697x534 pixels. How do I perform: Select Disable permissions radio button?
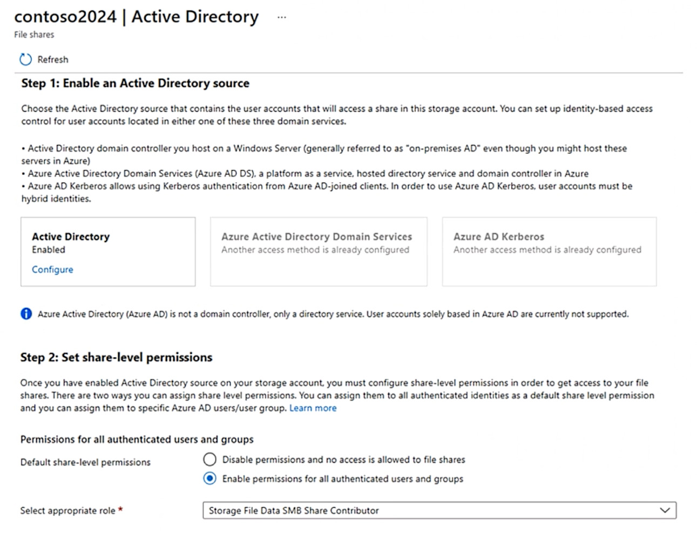click(x=209, y=459)
